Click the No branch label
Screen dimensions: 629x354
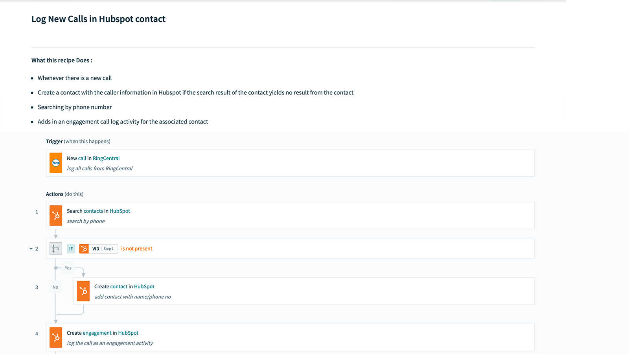pyautogui.click(x=55, y=287)
